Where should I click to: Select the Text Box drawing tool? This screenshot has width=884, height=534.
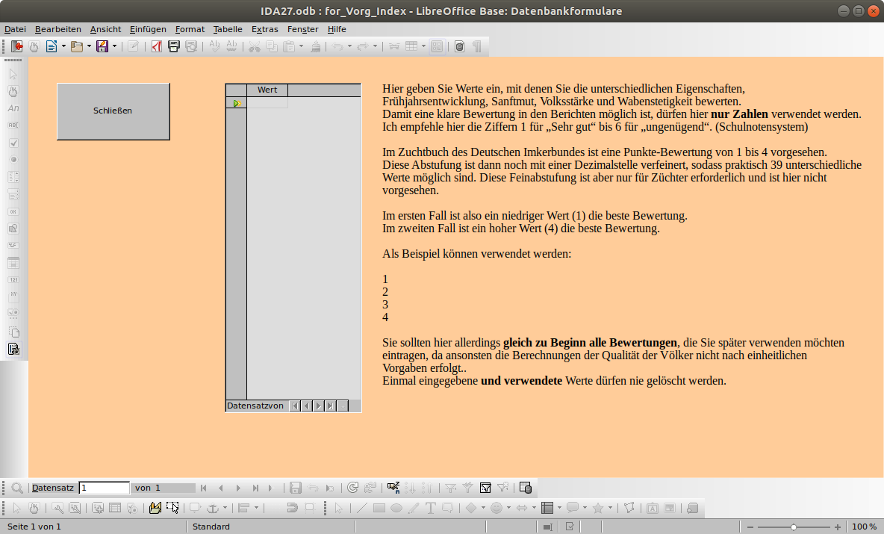pos(430,508)
